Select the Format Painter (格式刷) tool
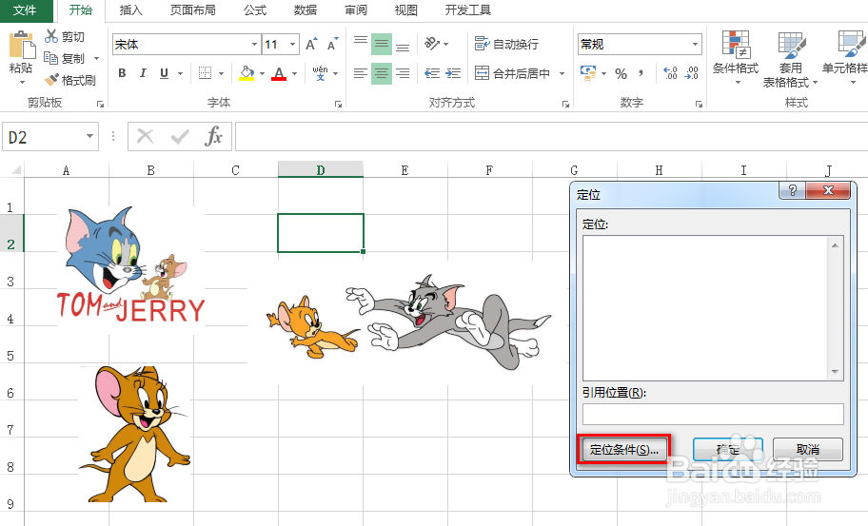Viewport: 868px width, 526px height. pyautogui.click(x=69, y=80)
